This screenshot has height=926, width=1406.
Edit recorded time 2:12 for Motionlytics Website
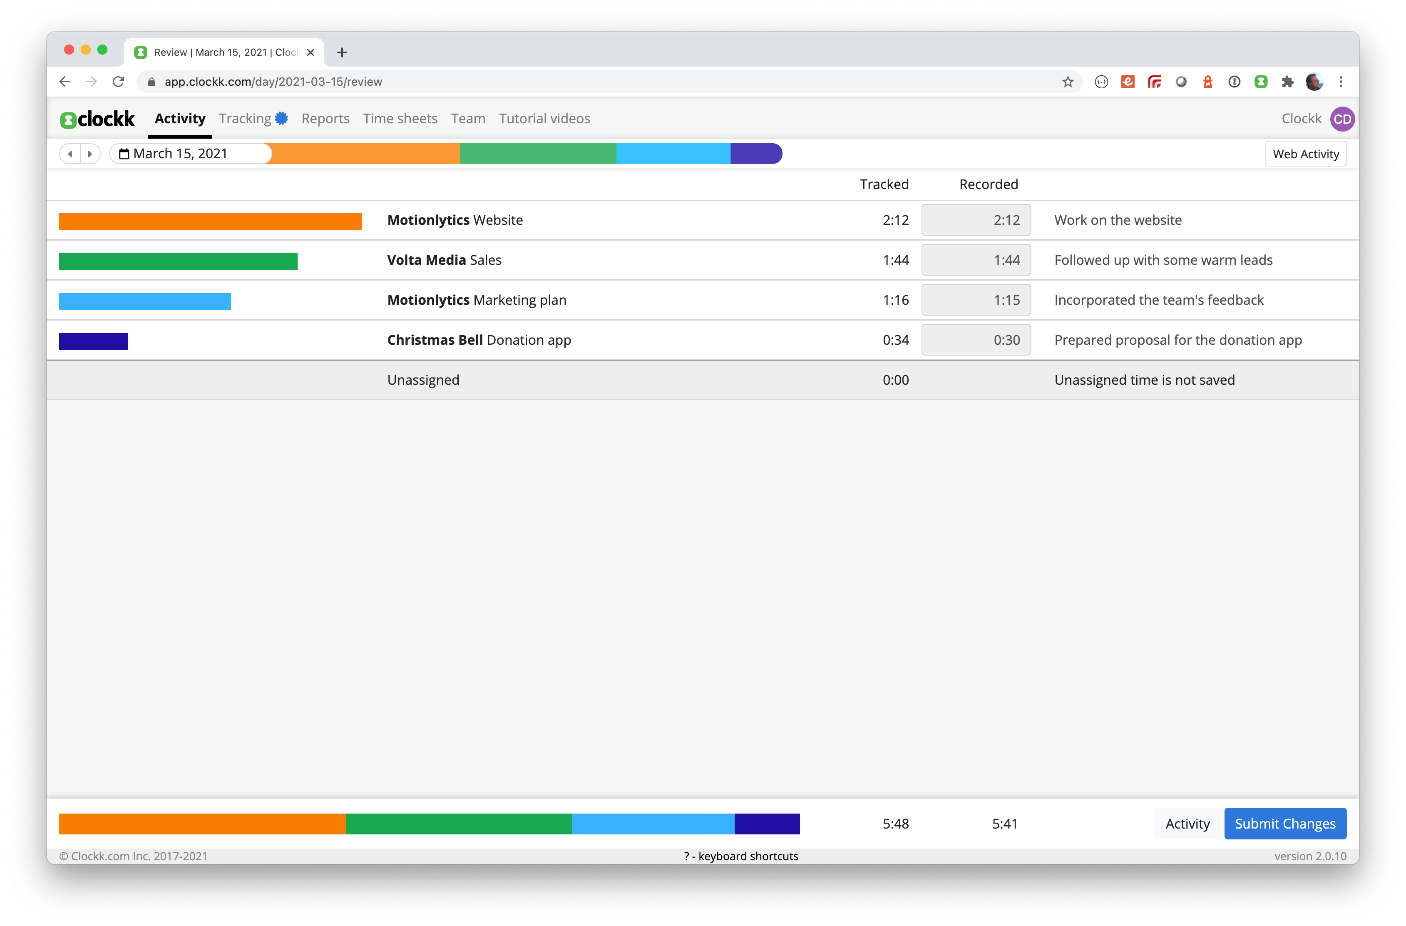(976, 220)
